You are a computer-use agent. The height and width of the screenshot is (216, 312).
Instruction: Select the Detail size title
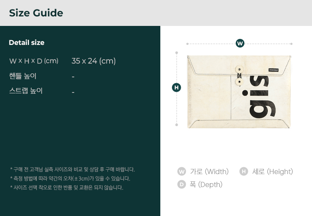27,42
